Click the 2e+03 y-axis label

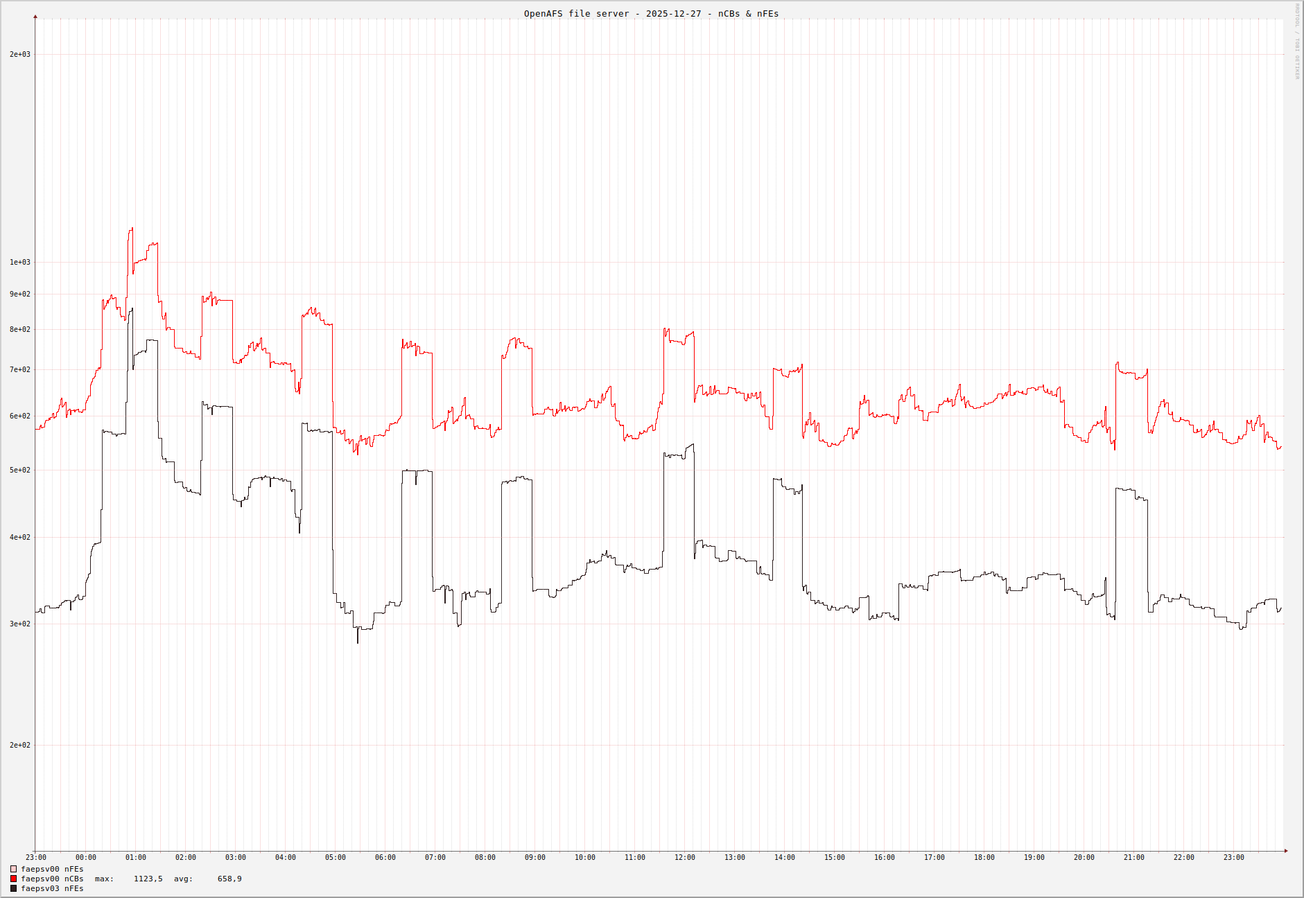[19, 54]
